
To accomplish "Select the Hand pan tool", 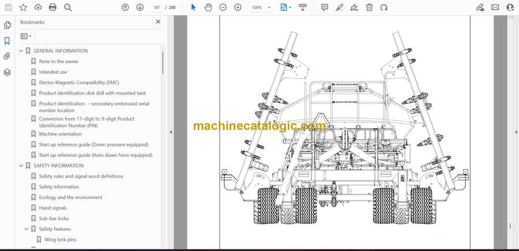I will (208, 8).
